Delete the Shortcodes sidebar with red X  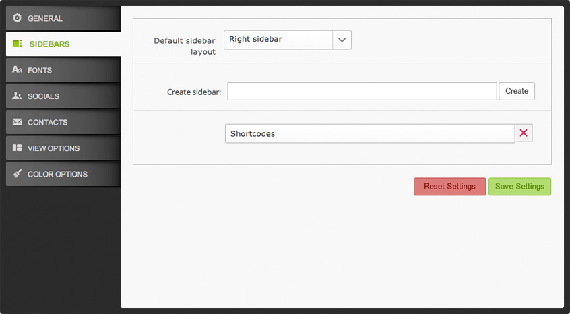pyautogui.click(x=524, y=133)
